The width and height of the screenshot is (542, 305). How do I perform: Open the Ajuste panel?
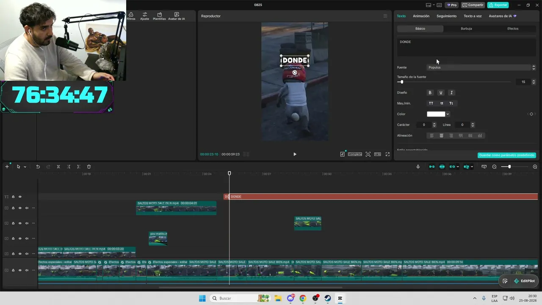pyautogui.click(x=145, y=17)
